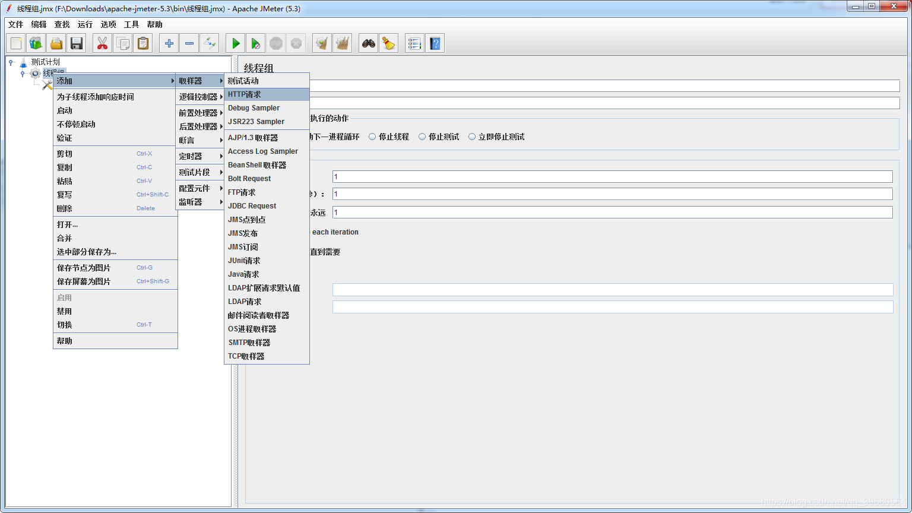Screen dimensions: 912x513
Task: Choose 测试活动 sampler entry
Action: click(267, 81)
